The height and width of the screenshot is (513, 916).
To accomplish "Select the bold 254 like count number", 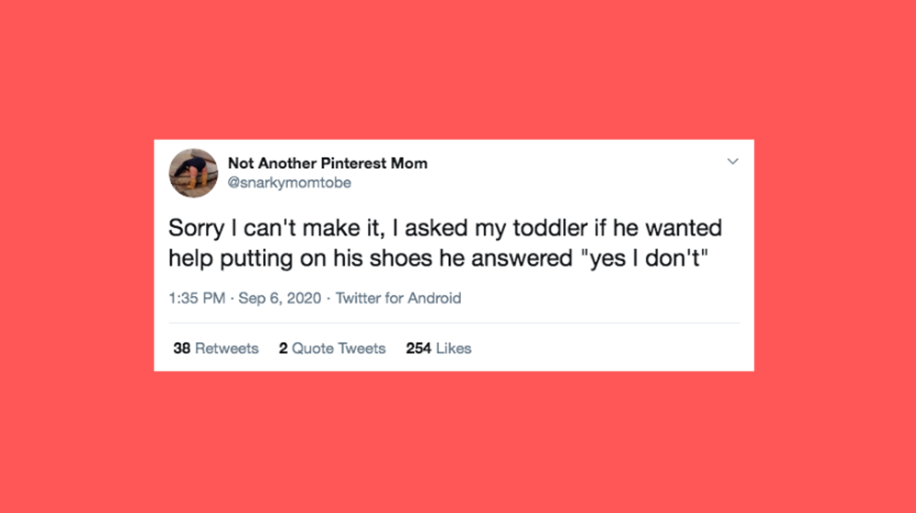I will pos(417,348).
